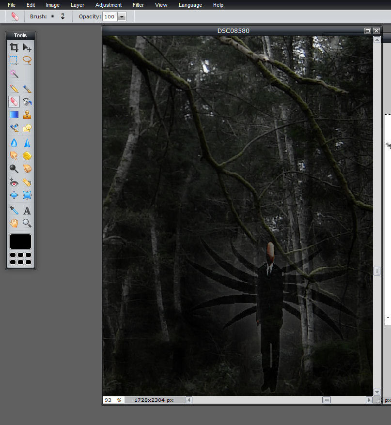Select the Burn hand tool

pyautogui.click(x=27, y=169)
